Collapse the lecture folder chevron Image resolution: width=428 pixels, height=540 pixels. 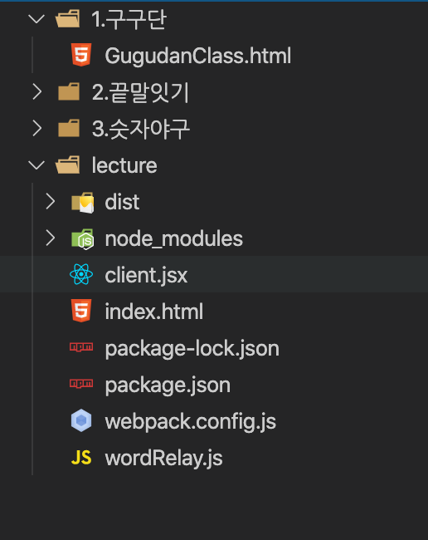(x=36, y=165)
